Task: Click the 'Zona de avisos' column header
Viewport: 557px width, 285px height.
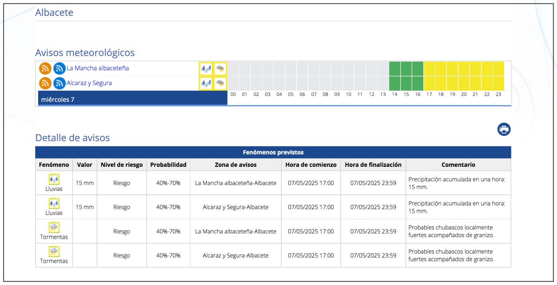Action: (236, 165)
